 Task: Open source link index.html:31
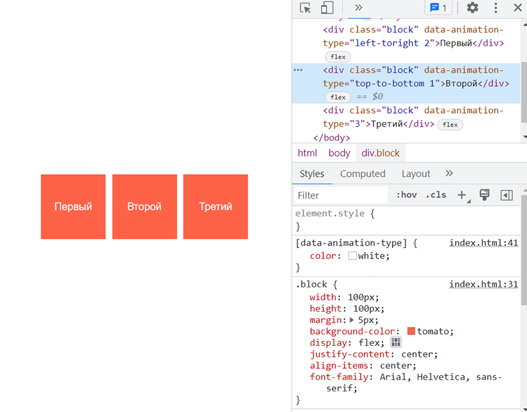pos(484,284)
